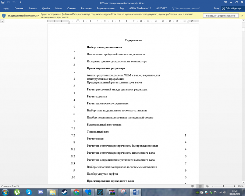This screenshot has height=196, width=245.
Task: Open Steam from the taskbar
Action: [64, 192]
